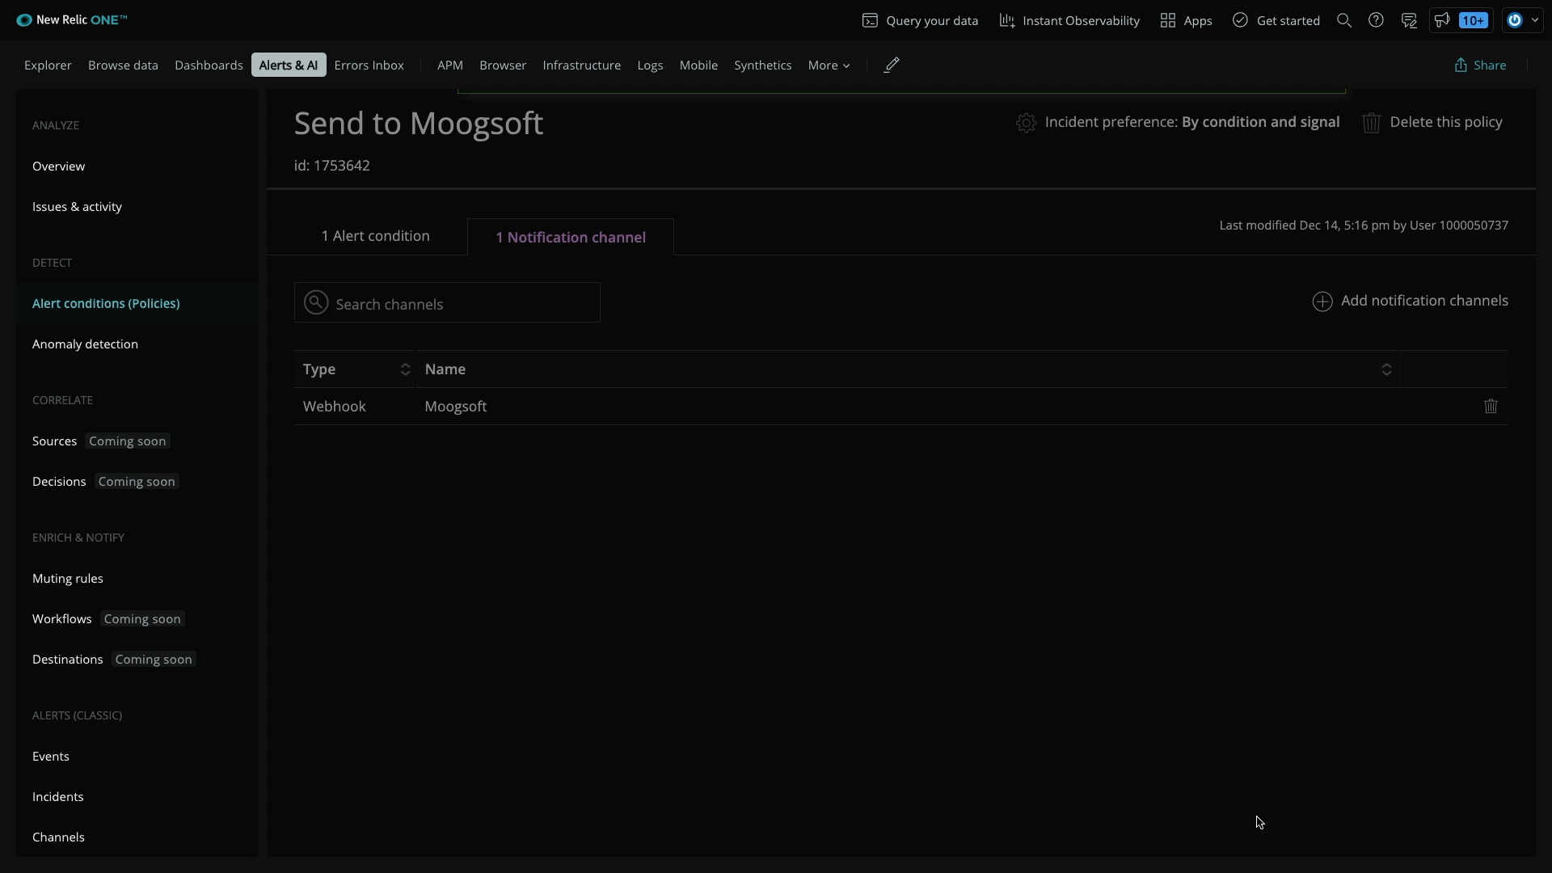Open Query your data
This screenshot has height=873, width=1552.
(x=920, y=21)
